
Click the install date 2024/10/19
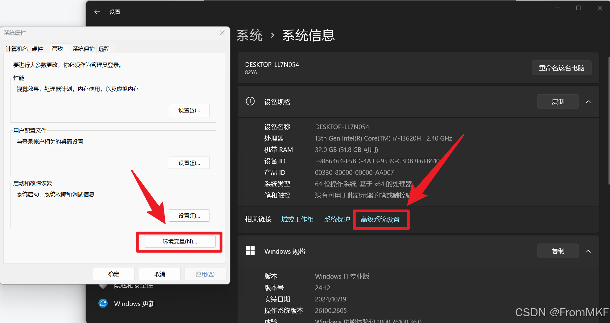click(330, 299)
